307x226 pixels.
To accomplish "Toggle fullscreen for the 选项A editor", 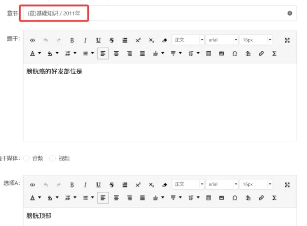I will pos(287,185).
